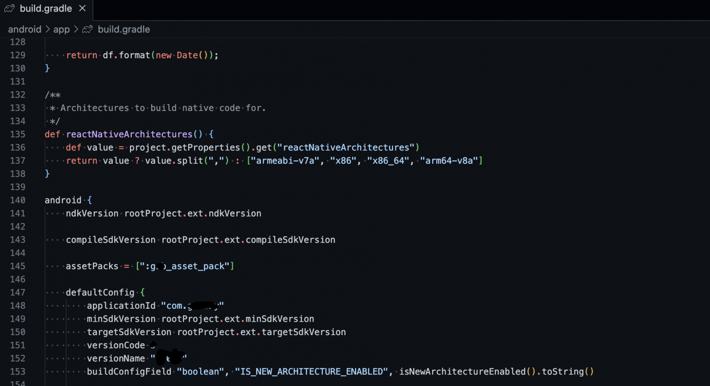
Task: Open the 'build.gradle' breadcrumb dropdown
Action: (x=123, y=29)
